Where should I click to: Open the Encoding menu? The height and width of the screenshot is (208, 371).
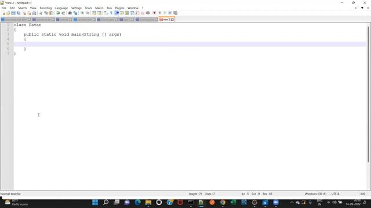(45, 8)
